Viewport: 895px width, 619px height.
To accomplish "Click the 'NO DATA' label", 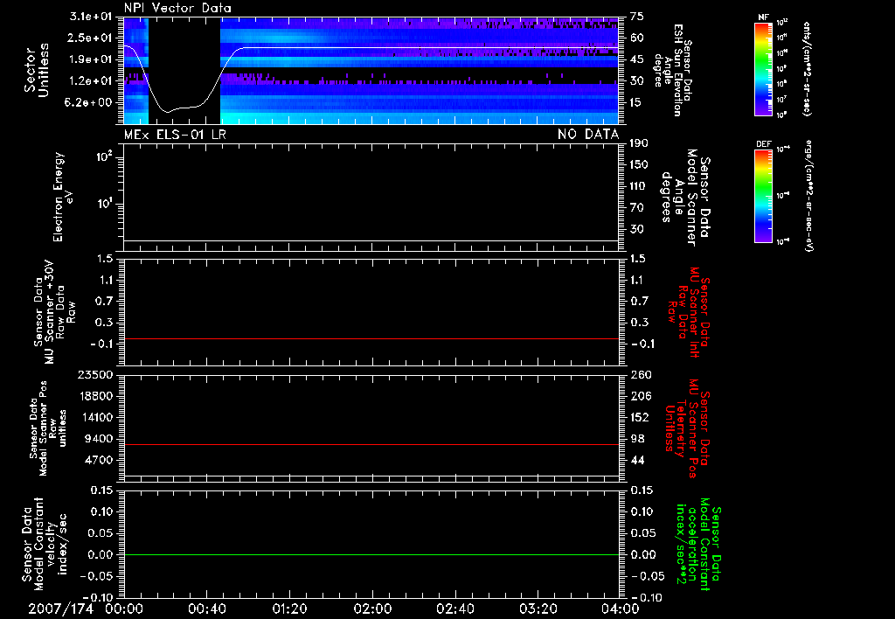I will 588,135.
